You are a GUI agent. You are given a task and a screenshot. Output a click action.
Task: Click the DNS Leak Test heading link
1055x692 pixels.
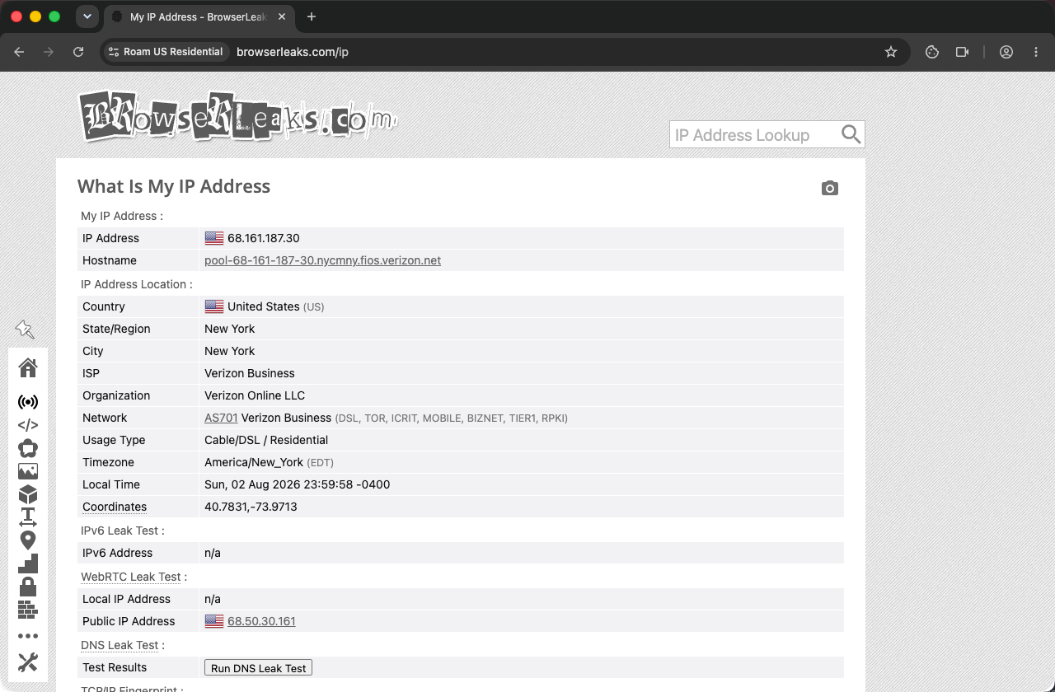pyautogui.click(x=120, y=645)
